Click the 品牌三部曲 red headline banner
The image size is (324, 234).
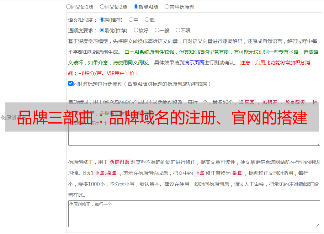click(162, 117)
